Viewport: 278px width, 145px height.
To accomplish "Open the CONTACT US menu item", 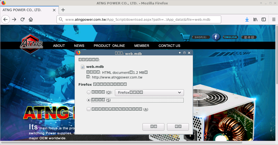I will pyautogui.click(x=169, y=46).
